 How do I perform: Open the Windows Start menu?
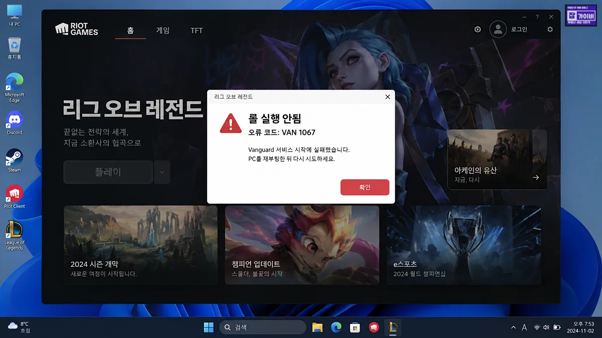click(x=209, y=327)
